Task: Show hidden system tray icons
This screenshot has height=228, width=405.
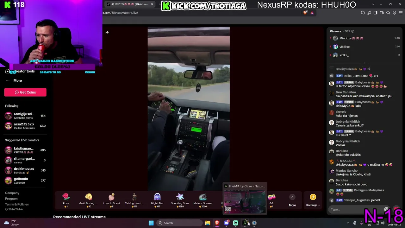Action: pos(348,223)
